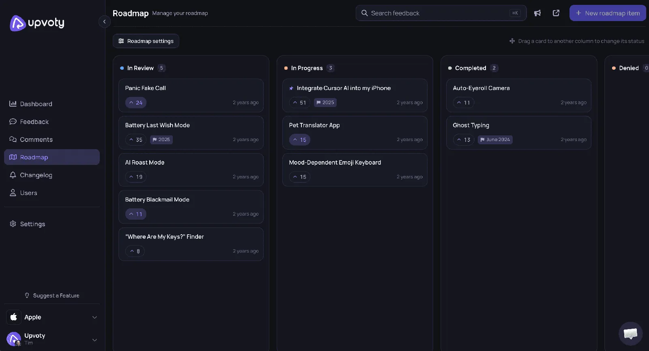Open Roadmap settings
649x351 pixels.
click(146, 41)
